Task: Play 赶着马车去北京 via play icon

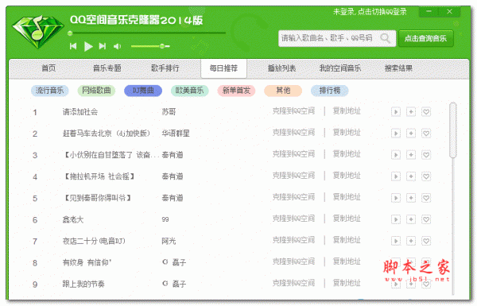Action: [x=396, y=134]
